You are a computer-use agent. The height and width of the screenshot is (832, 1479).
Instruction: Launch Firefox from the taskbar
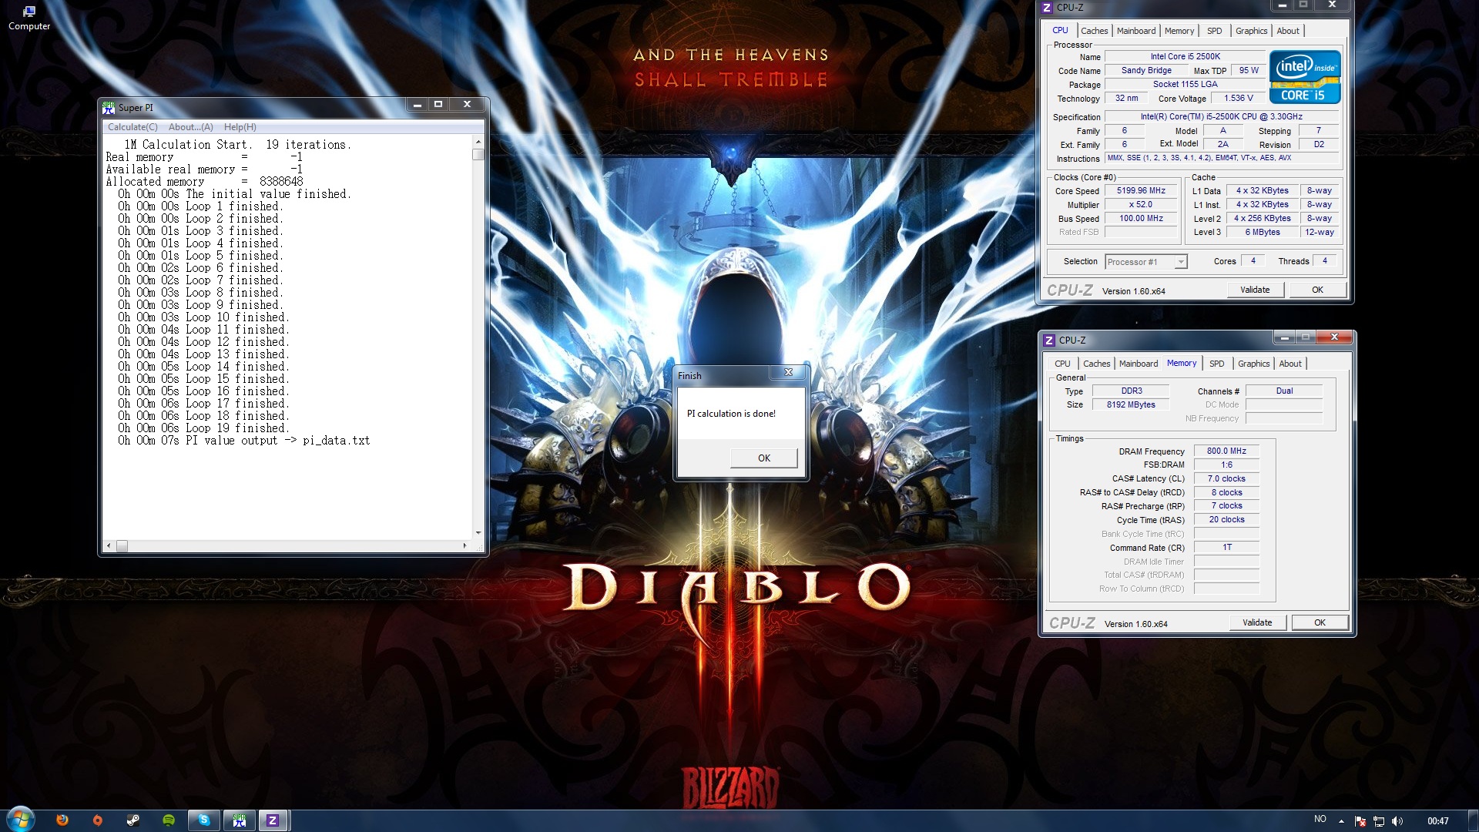click(62, 820)
